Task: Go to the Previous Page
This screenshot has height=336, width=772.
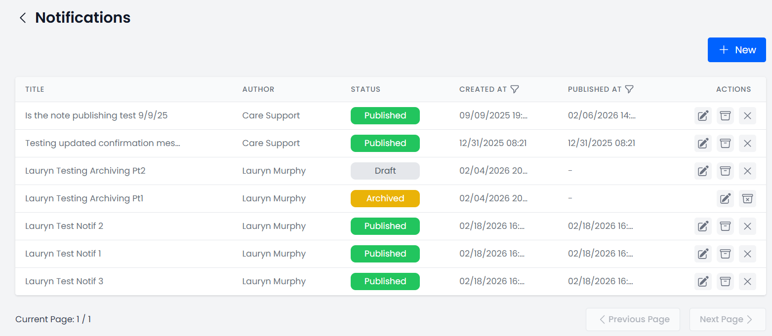Action: 633,319
